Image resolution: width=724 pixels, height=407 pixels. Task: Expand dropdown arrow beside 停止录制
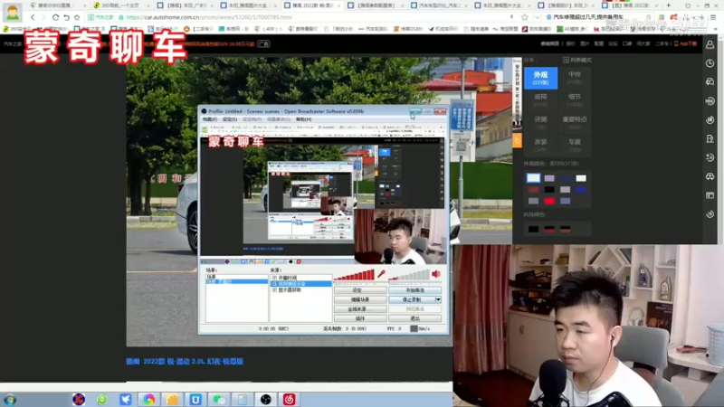coord(438,299)
